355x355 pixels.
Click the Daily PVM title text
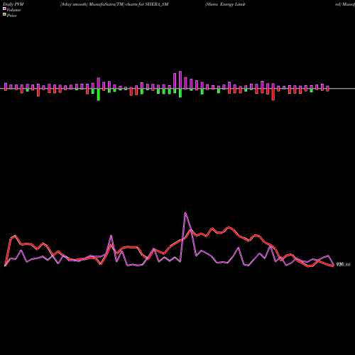[x=13, y=4]
